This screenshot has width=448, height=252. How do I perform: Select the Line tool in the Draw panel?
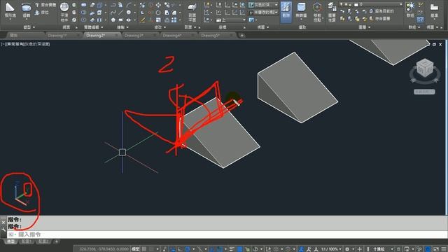coord(121,13)
